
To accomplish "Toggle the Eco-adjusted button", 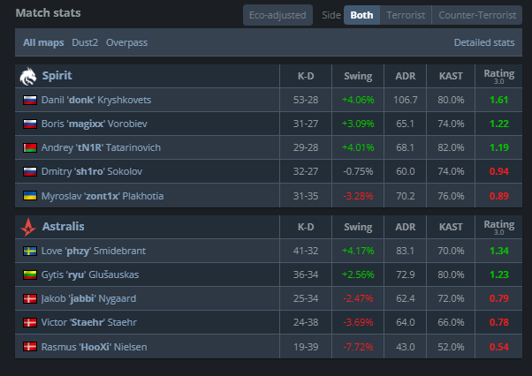I will [277, 15].
